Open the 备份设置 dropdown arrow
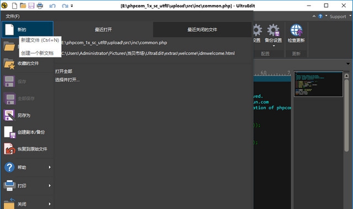The height and width of the screenshot is (209, 353). (274, 46)
